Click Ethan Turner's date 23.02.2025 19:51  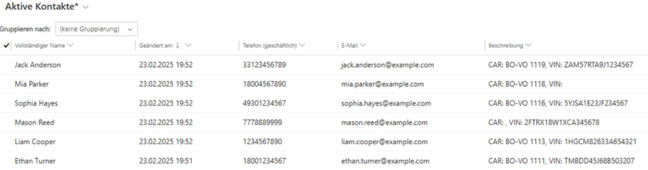[166, 161]
